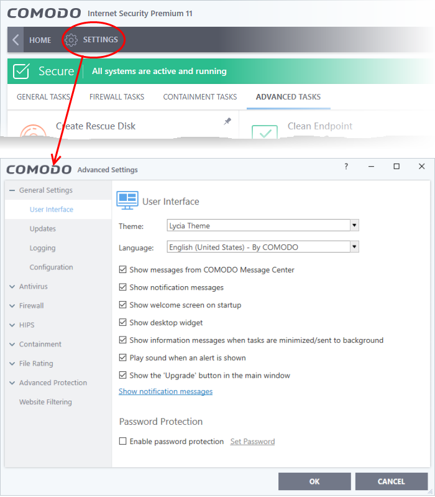Click the CANCEL button
Screen dimensions: 435x497
(x=391, y=481)
